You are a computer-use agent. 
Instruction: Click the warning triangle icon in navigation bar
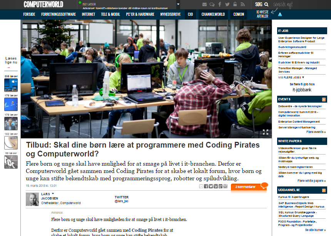[280, 14]
